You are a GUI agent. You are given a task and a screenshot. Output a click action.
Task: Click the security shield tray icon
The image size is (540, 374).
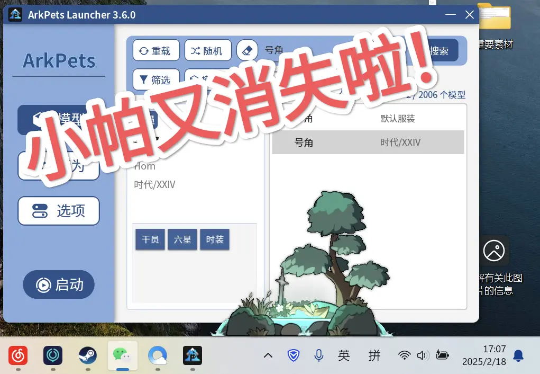point(294,355)
